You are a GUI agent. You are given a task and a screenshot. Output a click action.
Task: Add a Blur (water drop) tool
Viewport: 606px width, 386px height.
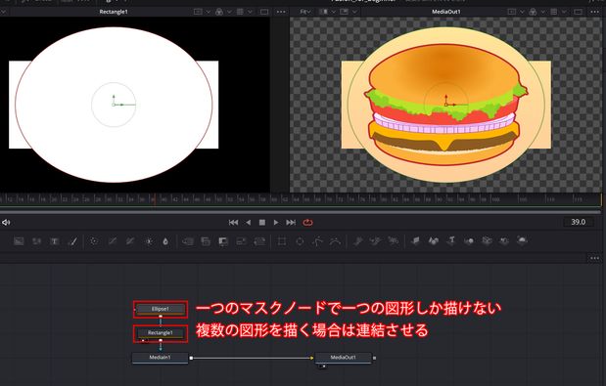[165, 241]
